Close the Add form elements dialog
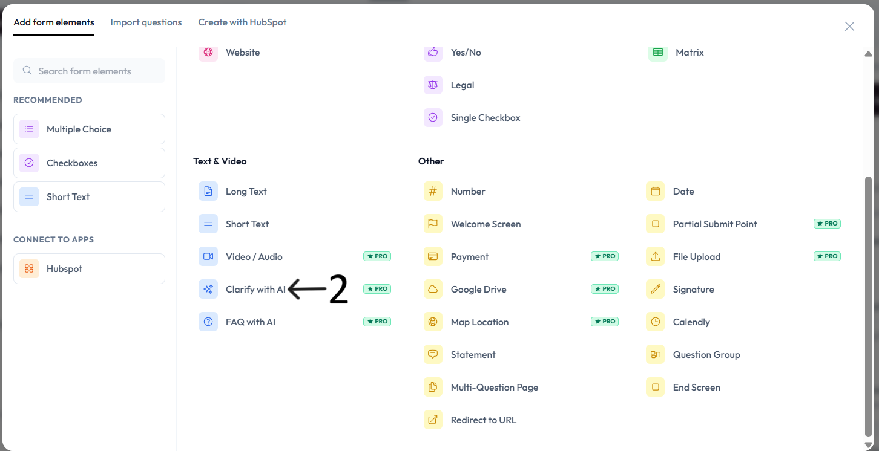879x451 pixels. [849, 26]
